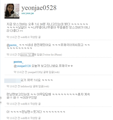113x120 pixels.
Task: Click the 'son yeon jae' name link
Action: click(x=28, y=13)
